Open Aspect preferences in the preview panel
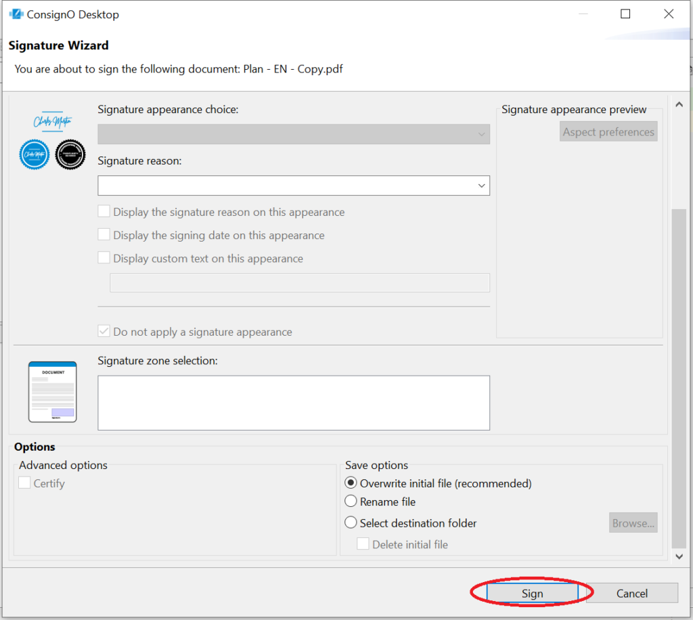Image resolution: width=693 pixels, height=620 pixels. (608, 131)
